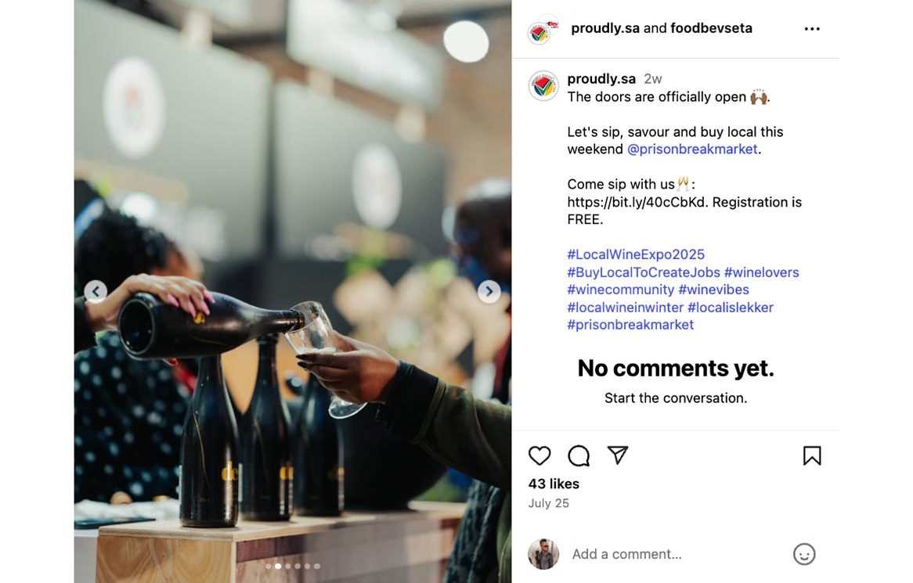Screen dimensions: 913x583
Task: Go to next carousel photo
Action: point(489,292)
